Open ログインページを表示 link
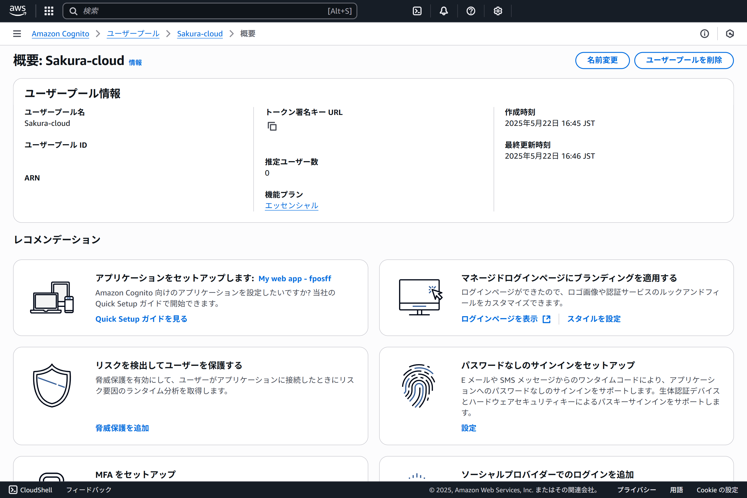 pos(499,319)
